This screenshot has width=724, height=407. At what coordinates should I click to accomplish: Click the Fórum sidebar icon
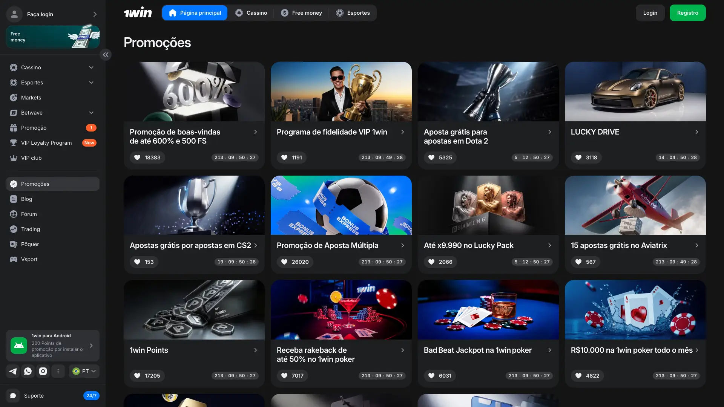[x=14, y=214]
